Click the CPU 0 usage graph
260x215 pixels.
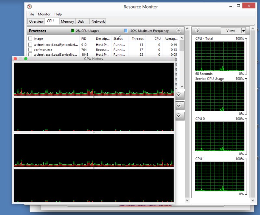tap(219, 136)
